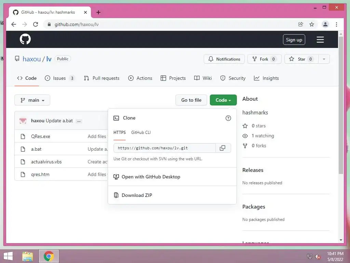The width and height of the screenshot is (350, 263).
Task: Click the Update a.bat commit message
Action: point(59,121)
